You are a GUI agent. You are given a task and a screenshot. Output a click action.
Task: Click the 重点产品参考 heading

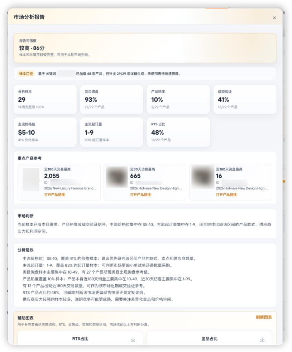pyautogui.click(x=30, y=158)
